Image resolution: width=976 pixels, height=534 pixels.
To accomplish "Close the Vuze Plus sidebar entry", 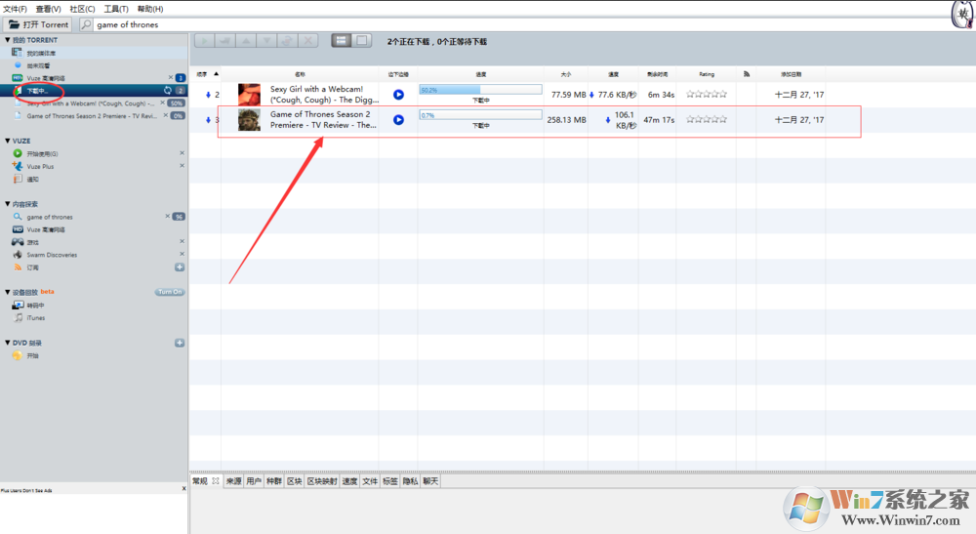I will (182, 166).
